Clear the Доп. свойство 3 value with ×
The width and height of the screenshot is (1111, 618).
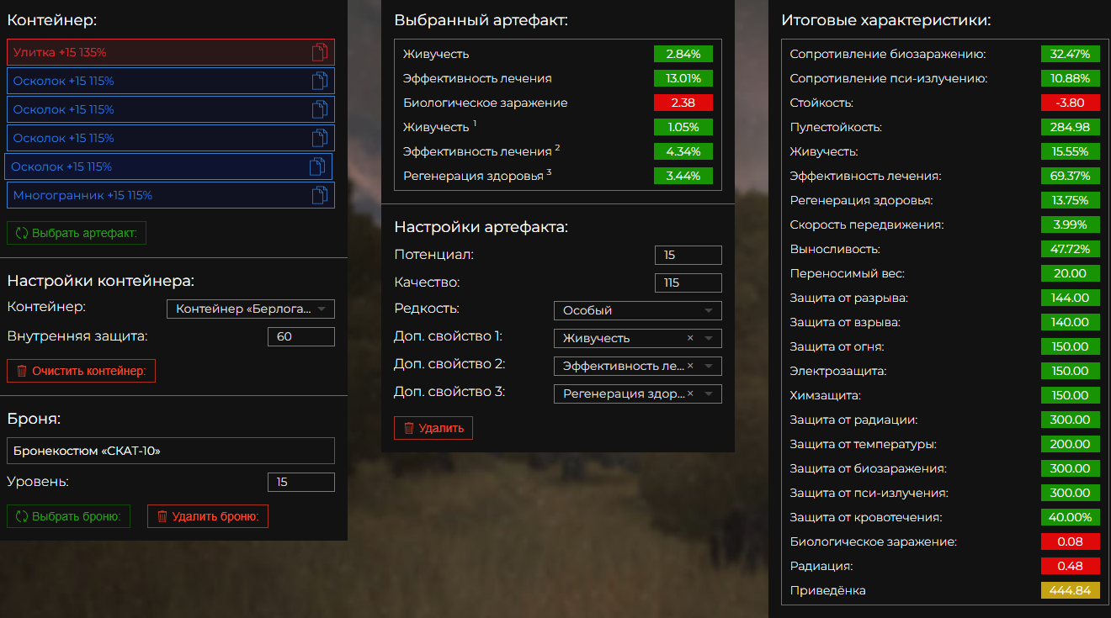coord(690,394)
